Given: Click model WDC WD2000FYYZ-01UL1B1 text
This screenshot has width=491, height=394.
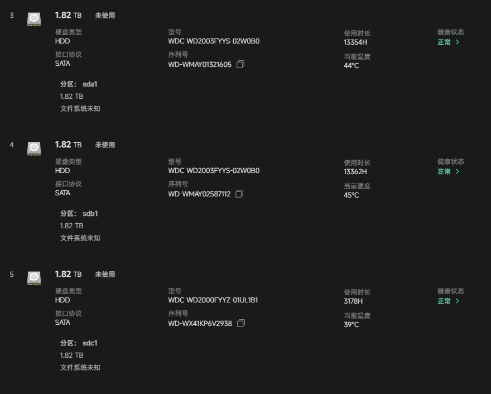Looking at the screenshot, I should click(214, 300).
